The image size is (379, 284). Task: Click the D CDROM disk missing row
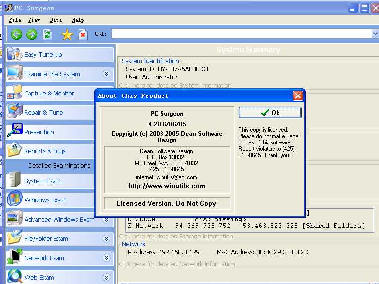[187, 219]
